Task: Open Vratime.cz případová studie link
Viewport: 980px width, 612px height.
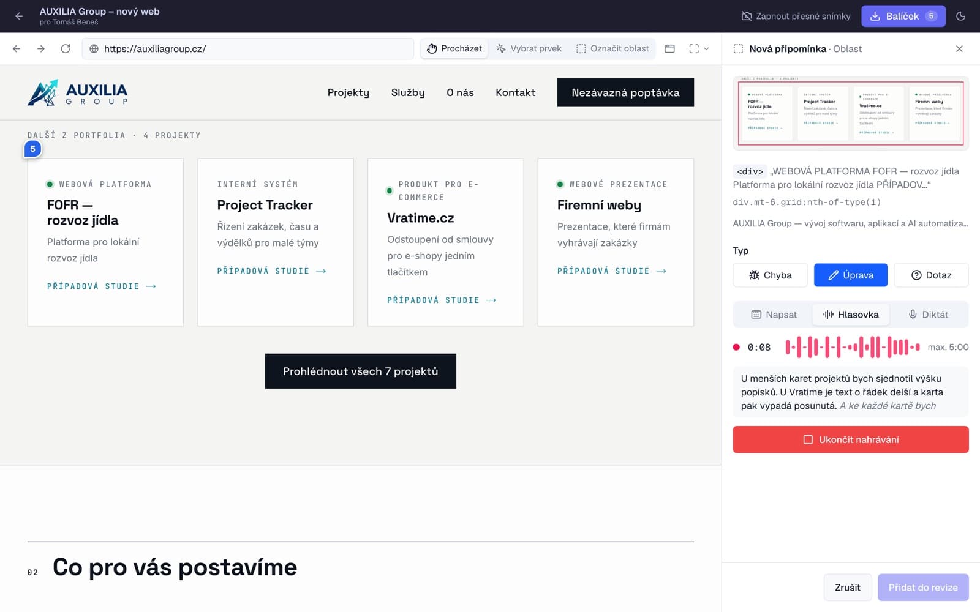Action: tap(442, 300)
